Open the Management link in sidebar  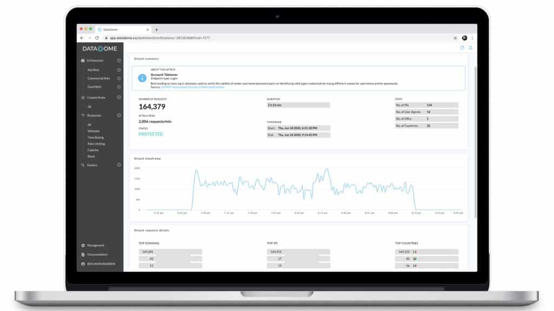pos(95,246)
